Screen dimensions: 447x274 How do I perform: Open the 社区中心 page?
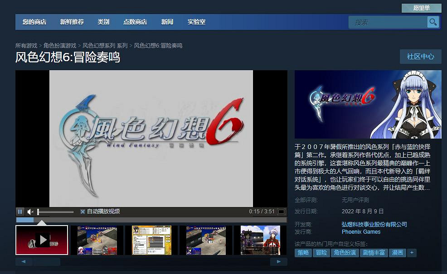[420, 57]
